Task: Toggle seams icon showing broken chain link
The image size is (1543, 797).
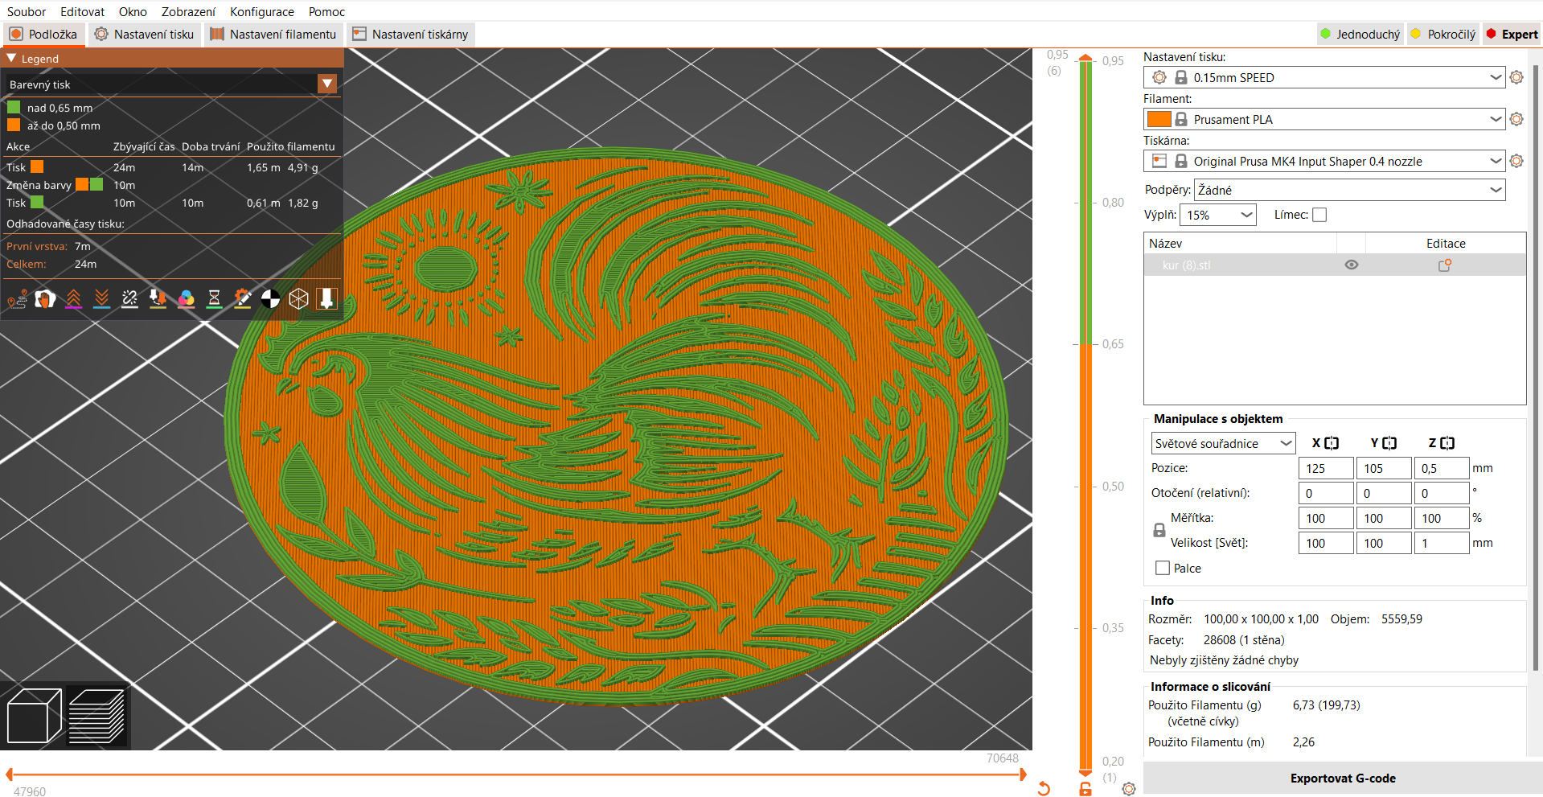Action: (129, 299)
